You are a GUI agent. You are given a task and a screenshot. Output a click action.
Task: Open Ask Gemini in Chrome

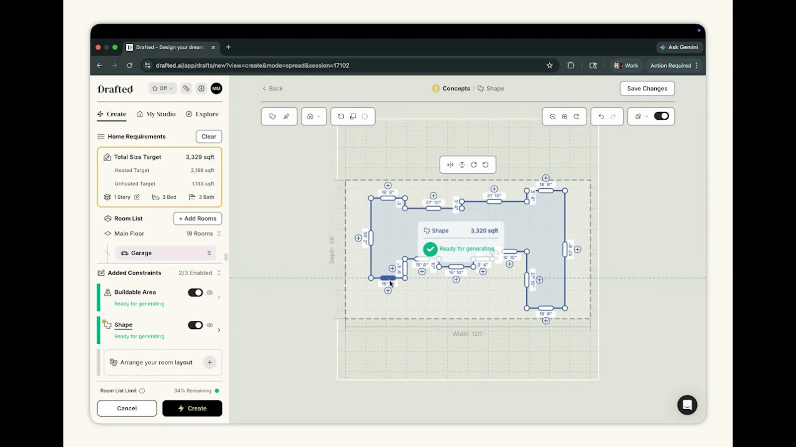click(x=679, y=47)
